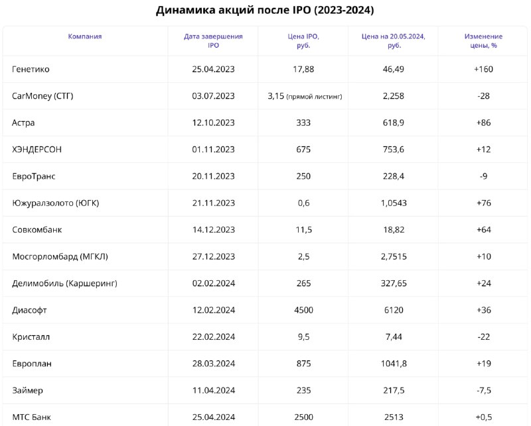This screenshot has height=426, width=531.
Task: Click the current price '2,7515'
Action: click(x=394, y=256)
